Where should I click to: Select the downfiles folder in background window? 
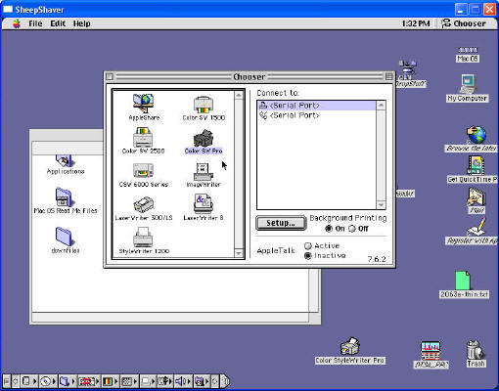(x=66, y=240)
